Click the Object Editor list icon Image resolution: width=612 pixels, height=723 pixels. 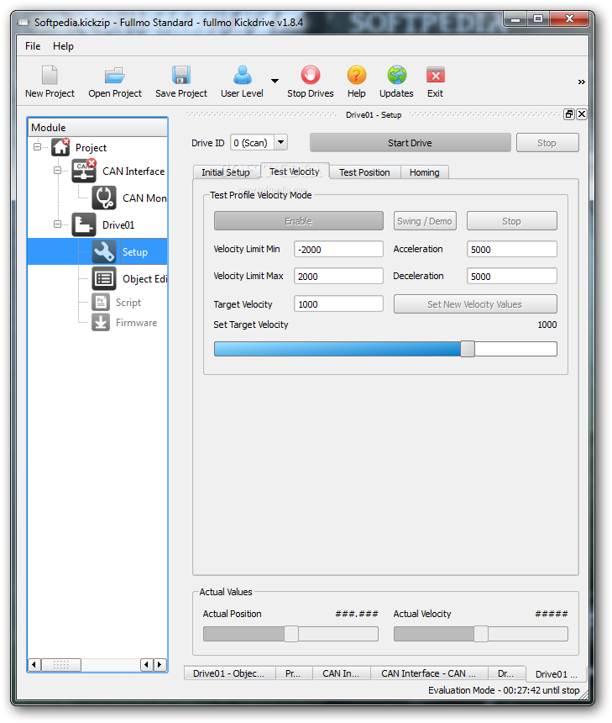point(104,278)
